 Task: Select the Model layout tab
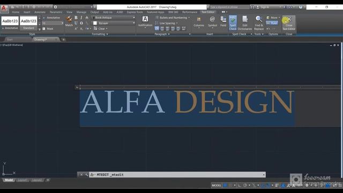[x=9, y=180]
